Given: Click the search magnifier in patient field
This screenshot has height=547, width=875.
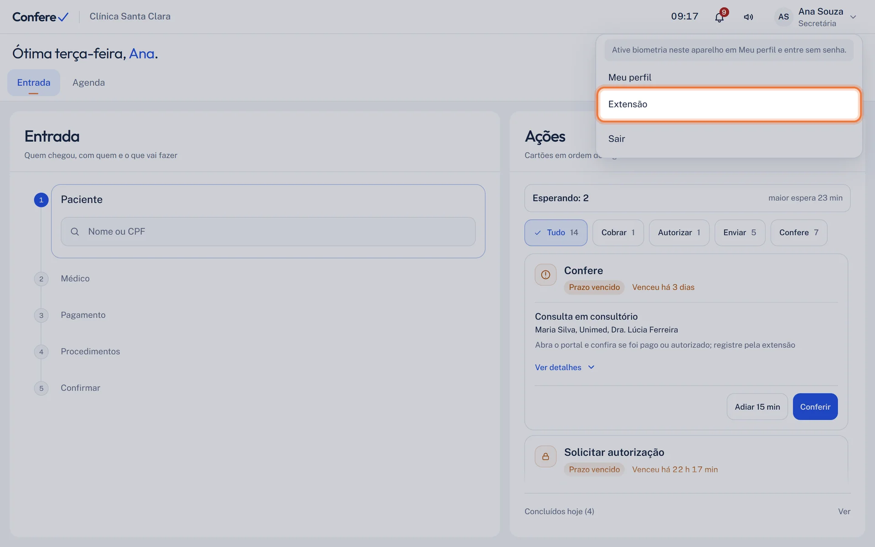Looking at the screenshot, I should click(75, 232).
